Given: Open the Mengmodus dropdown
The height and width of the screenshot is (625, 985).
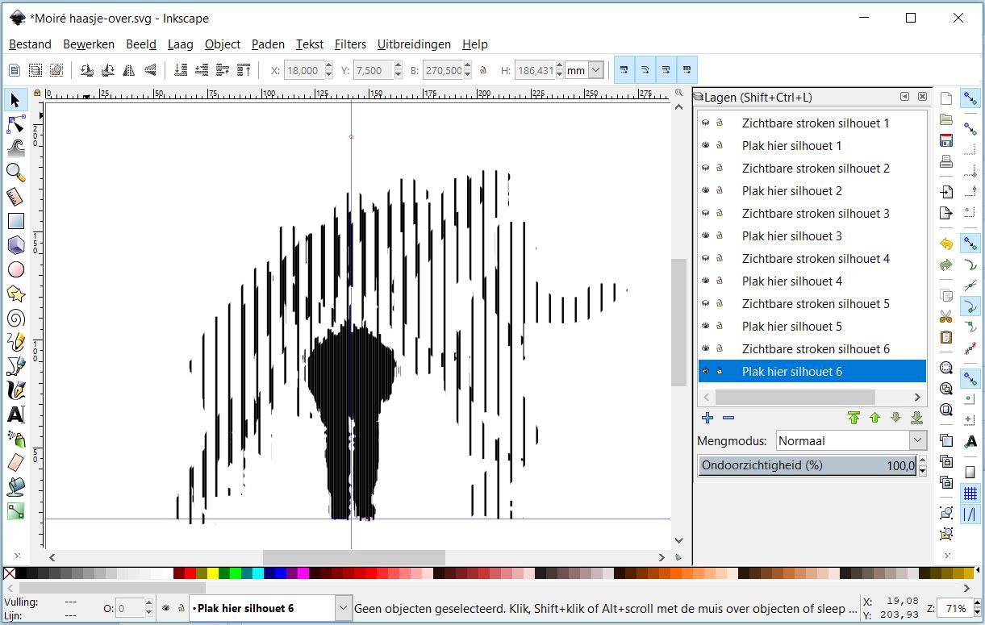Looking at the screenshot, I should 917,441.
